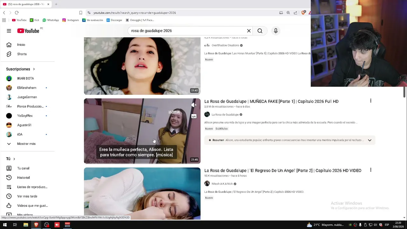Open the WhatsApp bookmark
This screenshot has width=407, height=229.
click(x=51, y=20)
